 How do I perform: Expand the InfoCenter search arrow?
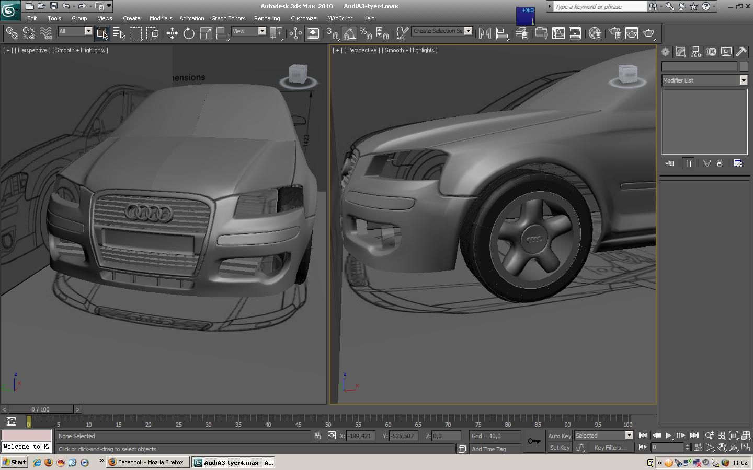point(550,6)
